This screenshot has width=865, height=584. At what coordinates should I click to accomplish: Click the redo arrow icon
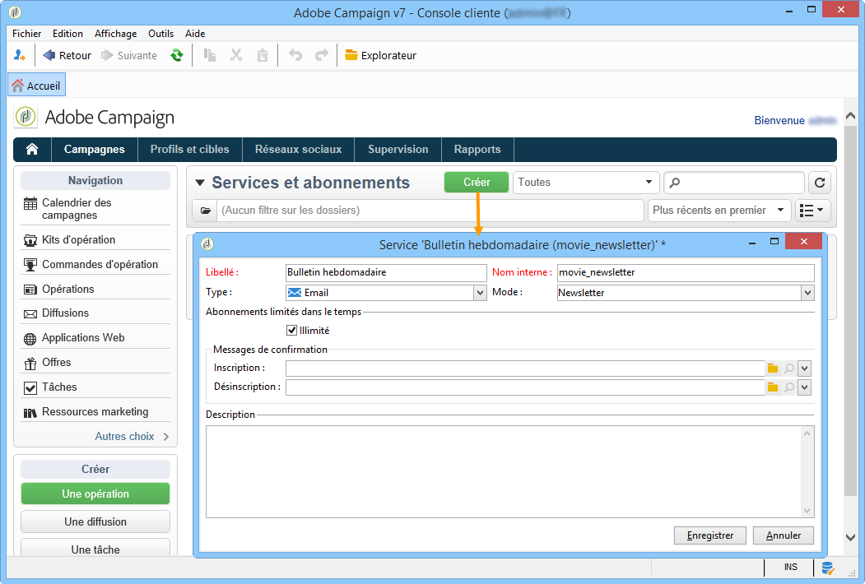(322, 55)
